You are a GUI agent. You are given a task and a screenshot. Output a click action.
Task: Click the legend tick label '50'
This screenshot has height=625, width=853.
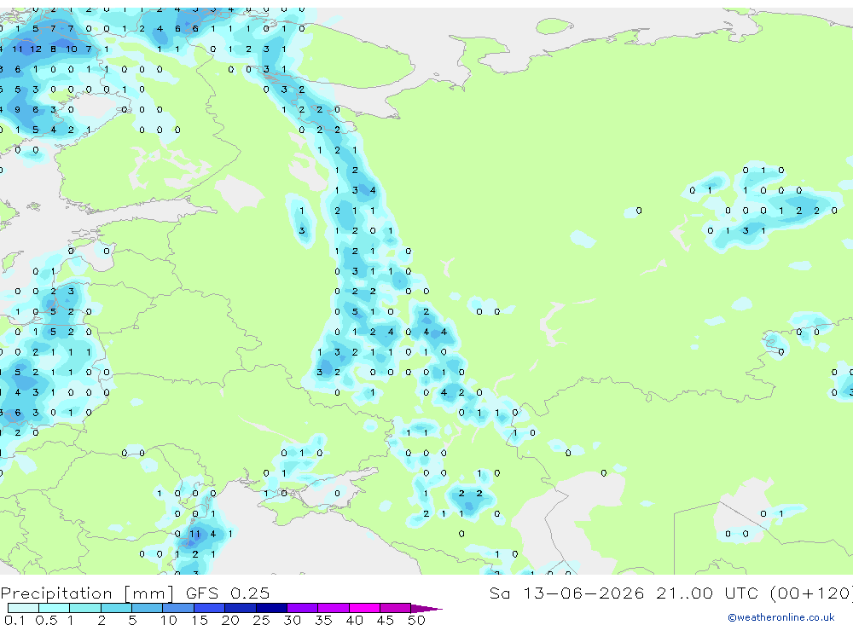416,620
